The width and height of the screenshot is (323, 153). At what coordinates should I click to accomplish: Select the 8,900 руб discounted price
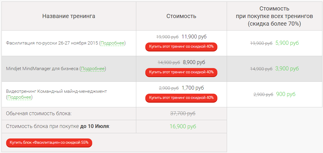pyautogui.click(x=194, y=62)
